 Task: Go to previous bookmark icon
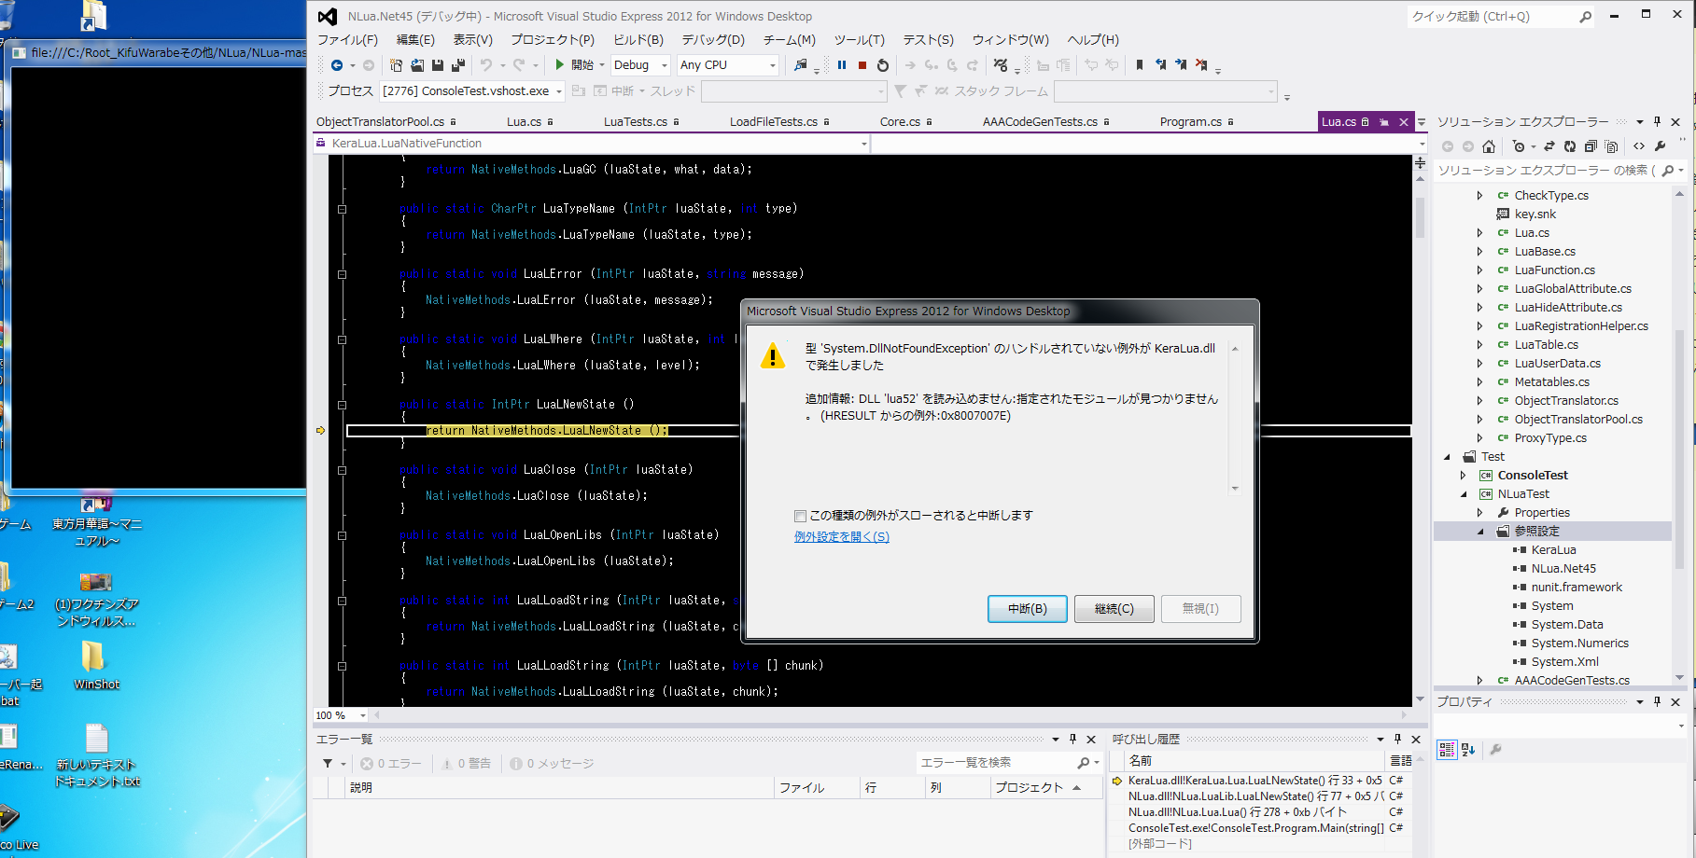click(x=1160, y=65)
